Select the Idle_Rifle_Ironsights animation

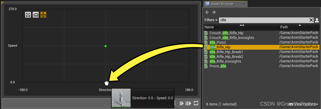pos(225,61)
